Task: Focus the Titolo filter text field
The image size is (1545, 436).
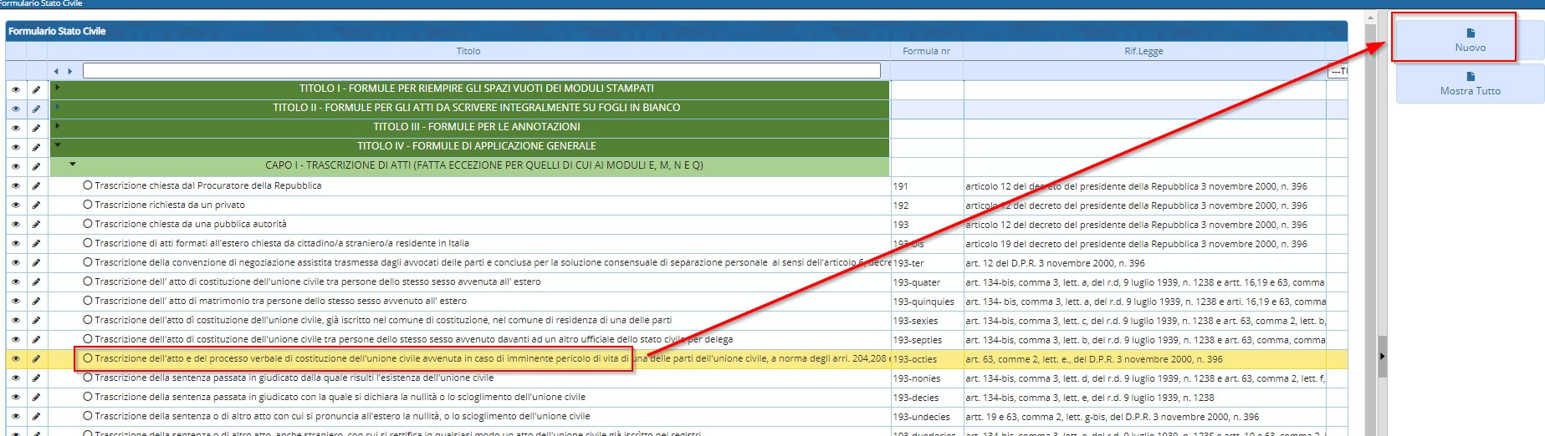Action: tap(481, 71)
